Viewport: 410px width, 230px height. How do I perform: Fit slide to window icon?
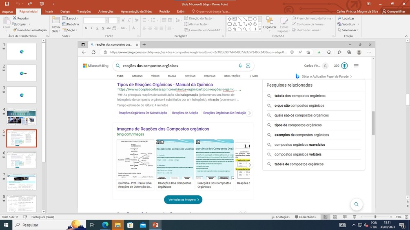[406, 217]
